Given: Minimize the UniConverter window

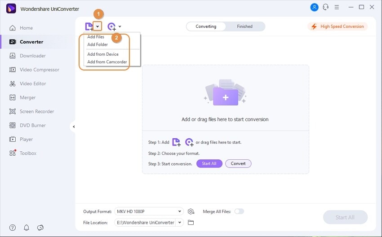Looking at the screenshot, I should point(351,7).
